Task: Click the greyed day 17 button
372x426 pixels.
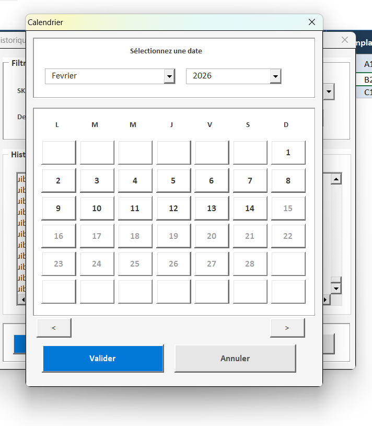Action: 97,236
